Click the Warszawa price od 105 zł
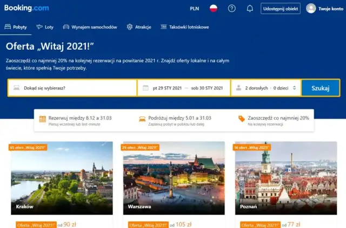Viewport: 346px width, 228px height. (x=181, y=225)
